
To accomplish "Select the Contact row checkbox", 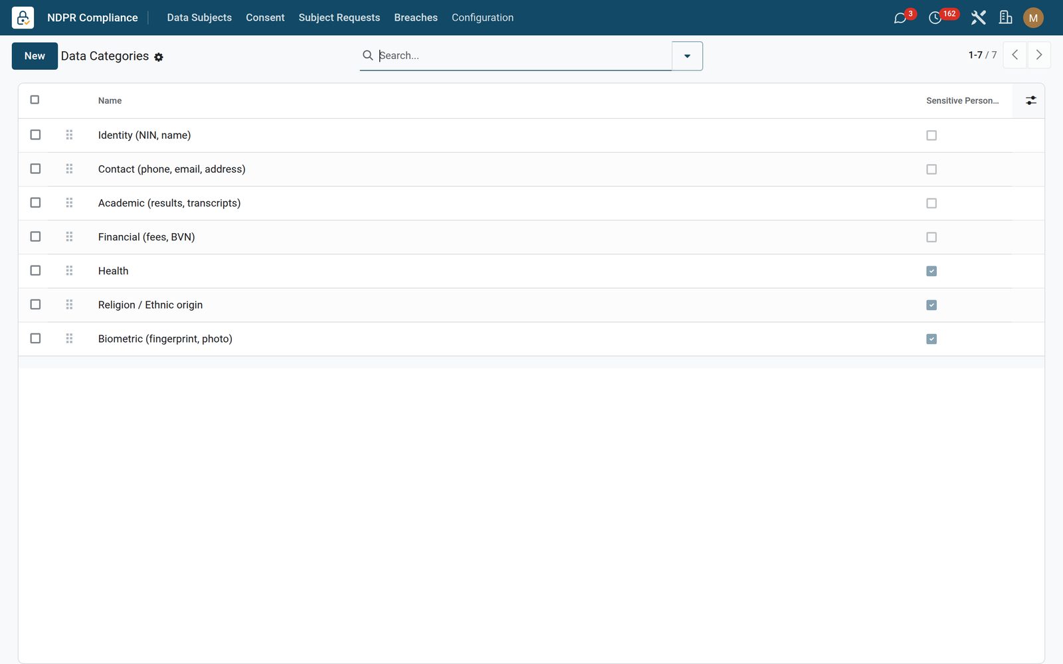I will click(35, 169).
